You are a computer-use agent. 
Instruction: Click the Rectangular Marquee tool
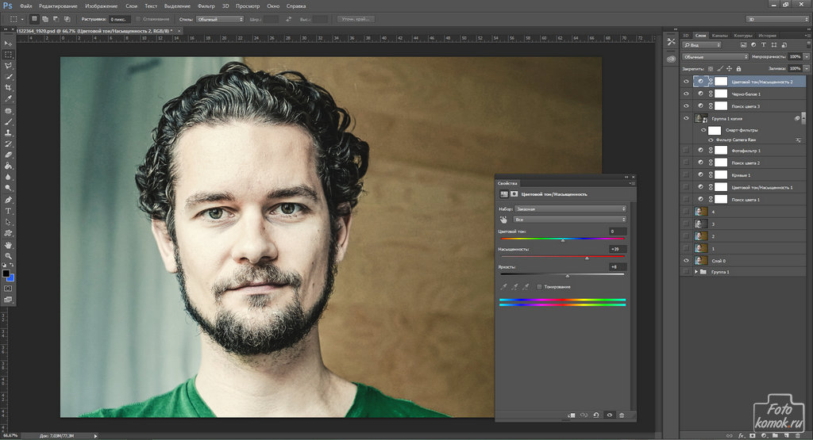point(8,55)
